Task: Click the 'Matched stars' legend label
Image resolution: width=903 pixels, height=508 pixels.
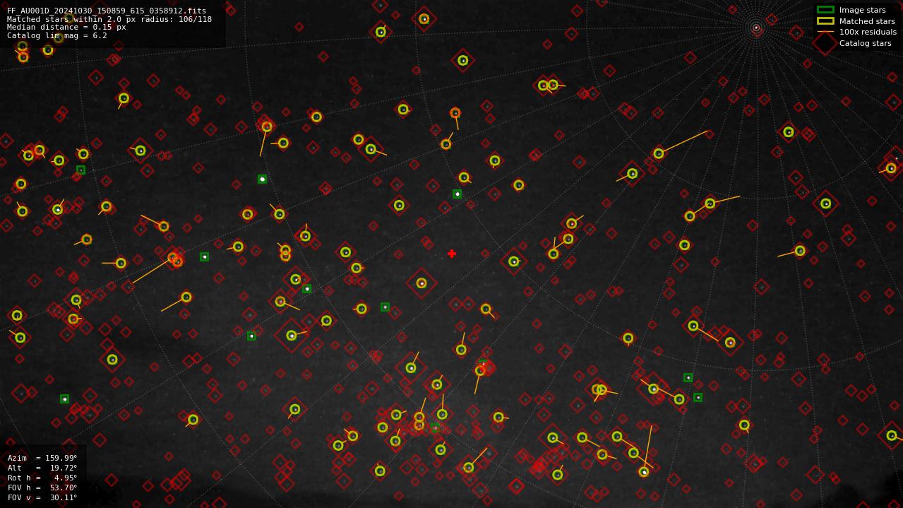Action: 867,21
